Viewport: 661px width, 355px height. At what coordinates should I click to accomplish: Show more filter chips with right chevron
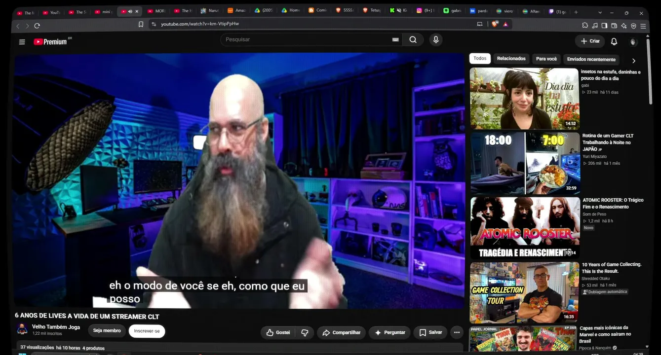pyautogui.click(x=634, y=61)
